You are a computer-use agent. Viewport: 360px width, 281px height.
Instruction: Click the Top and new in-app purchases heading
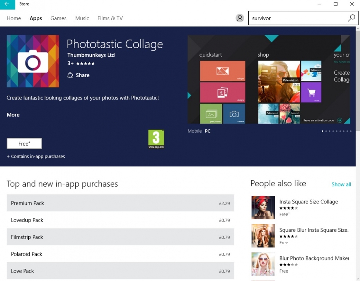[x=62, y=184]
